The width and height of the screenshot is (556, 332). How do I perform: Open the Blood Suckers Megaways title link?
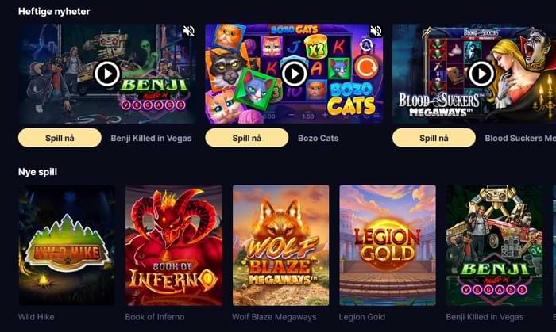pos(520,138)
